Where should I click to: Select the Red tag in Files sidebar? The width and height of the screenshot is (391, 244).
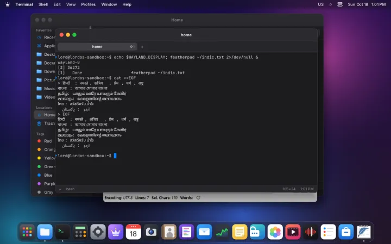(45, 141)
